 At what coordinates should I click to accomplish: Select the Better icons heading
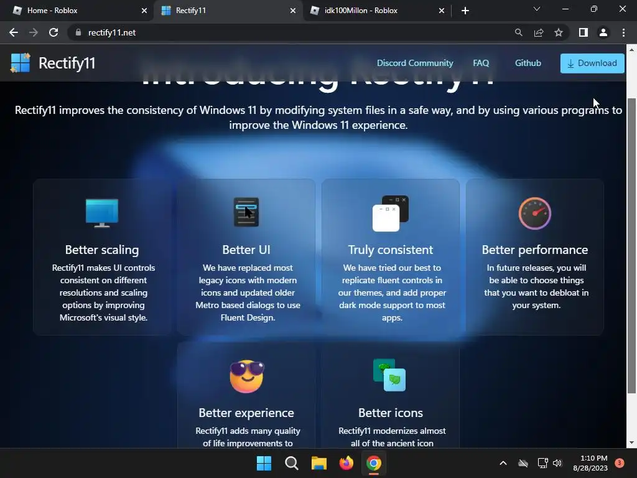coord(391,413)
